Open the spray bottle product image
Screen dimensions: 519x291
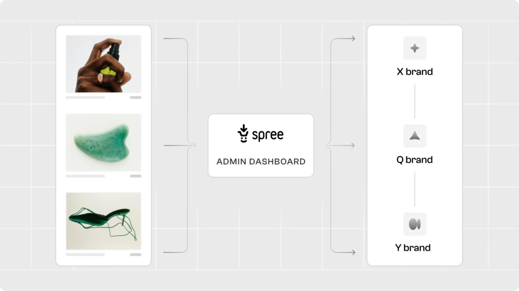click(103, 64)
